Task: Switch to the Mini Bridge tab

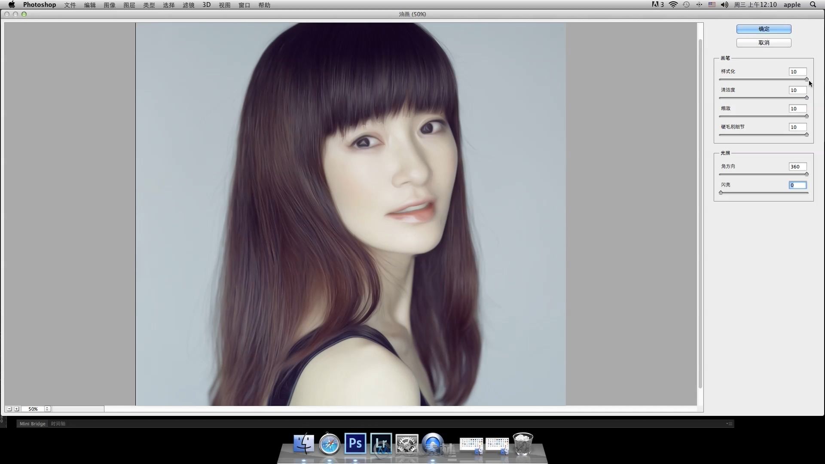Action: click(x=32, y=424)
